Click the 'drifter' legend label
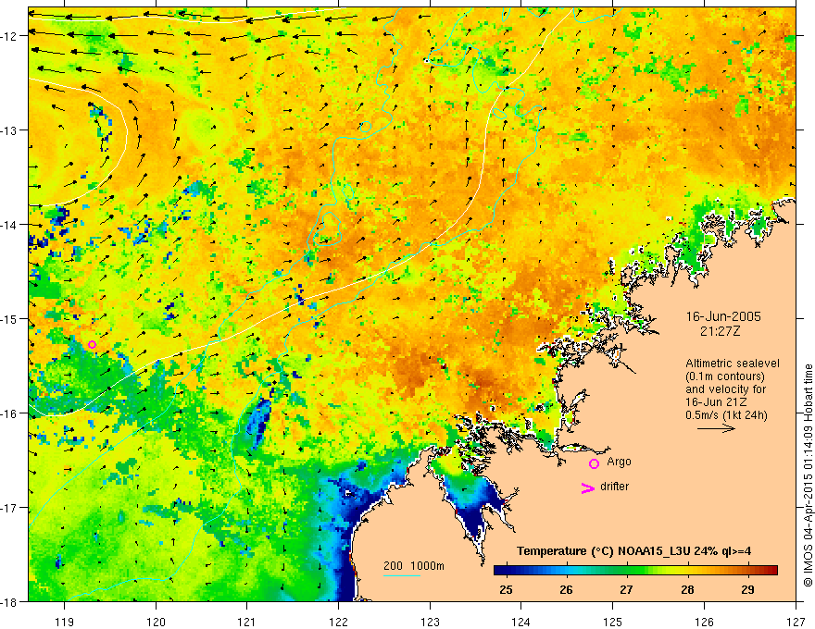The height and width of the screenshot is (629, 815). [x=614, y=487]
